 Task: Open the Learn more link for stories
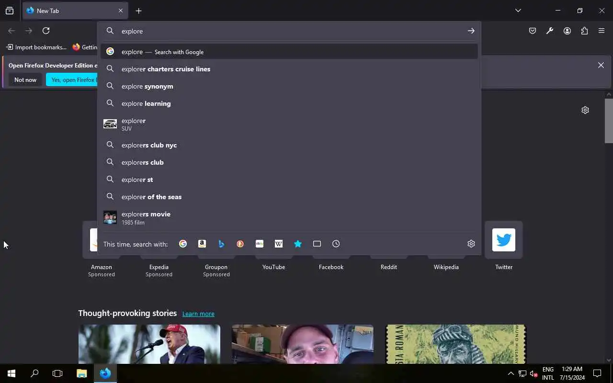click(198, 314)
